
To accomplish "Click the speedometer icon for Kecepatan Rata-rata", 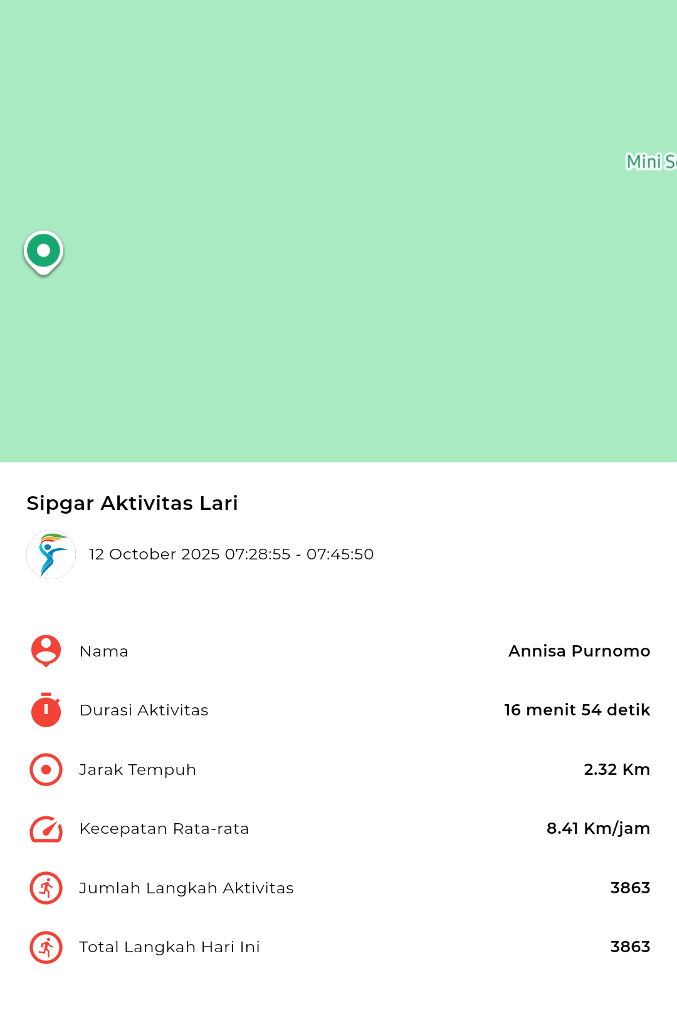I will 46,829.
